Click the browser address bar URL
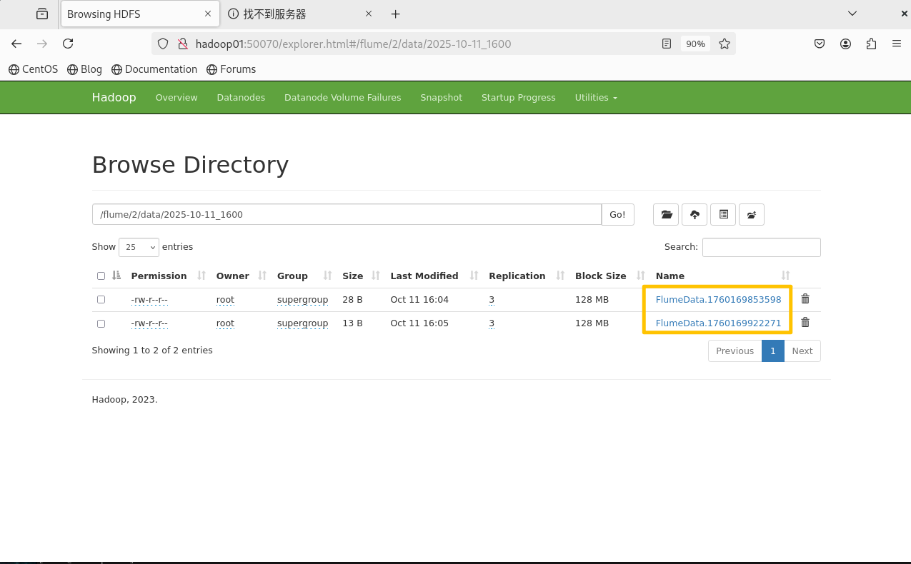911x564 pixels. pyautogui.click(x=353, y=44)
